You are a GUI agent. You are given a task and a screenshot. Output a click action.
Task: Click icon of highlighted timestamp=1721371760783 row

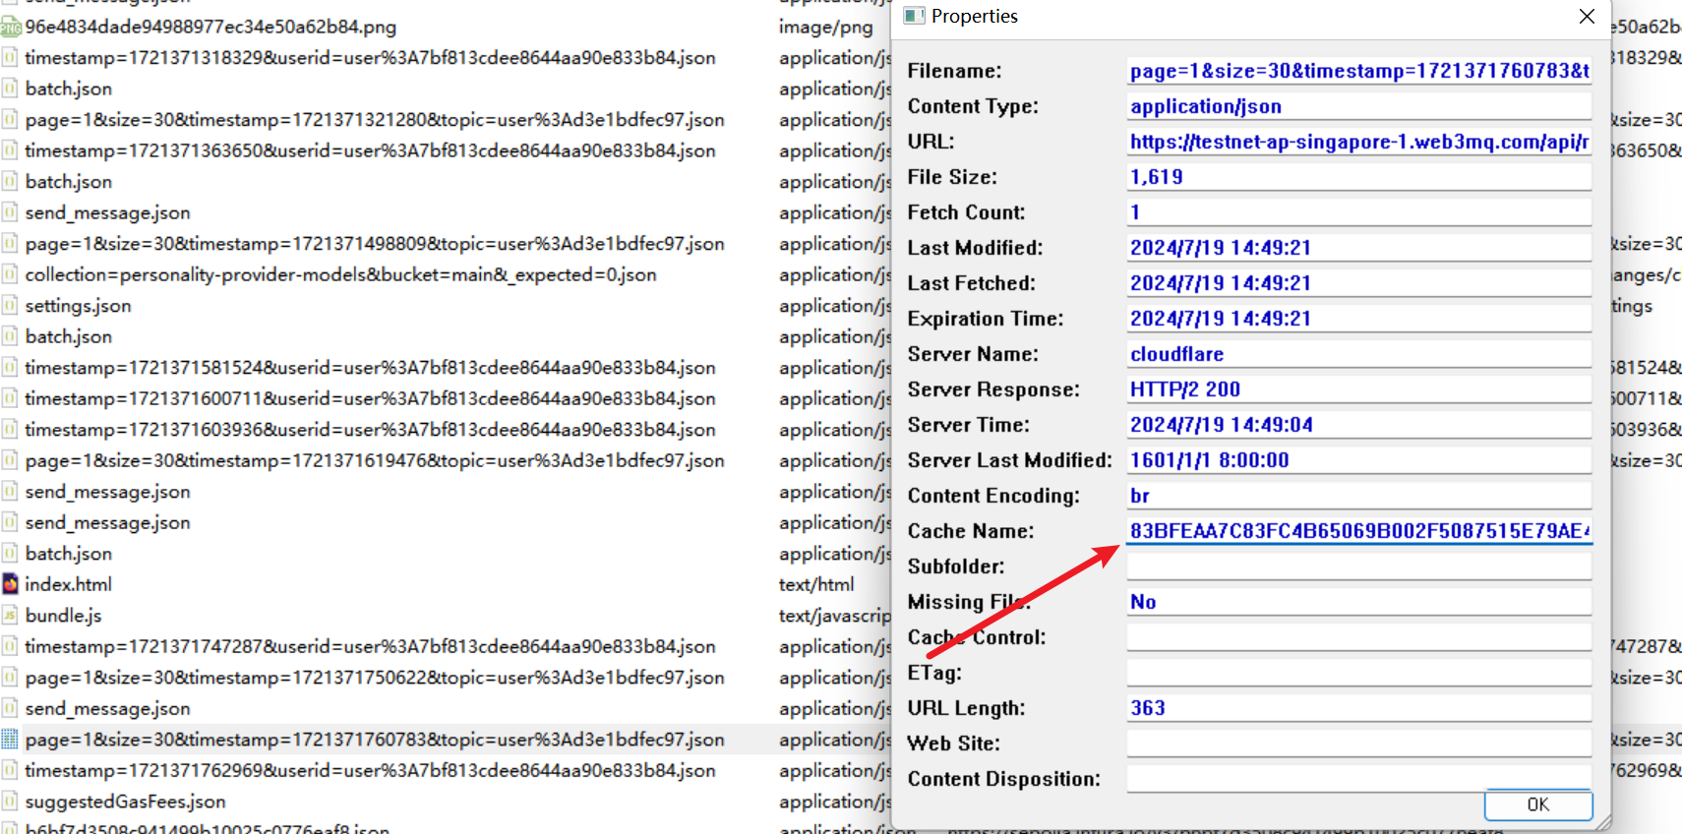[x=11, y=740]
